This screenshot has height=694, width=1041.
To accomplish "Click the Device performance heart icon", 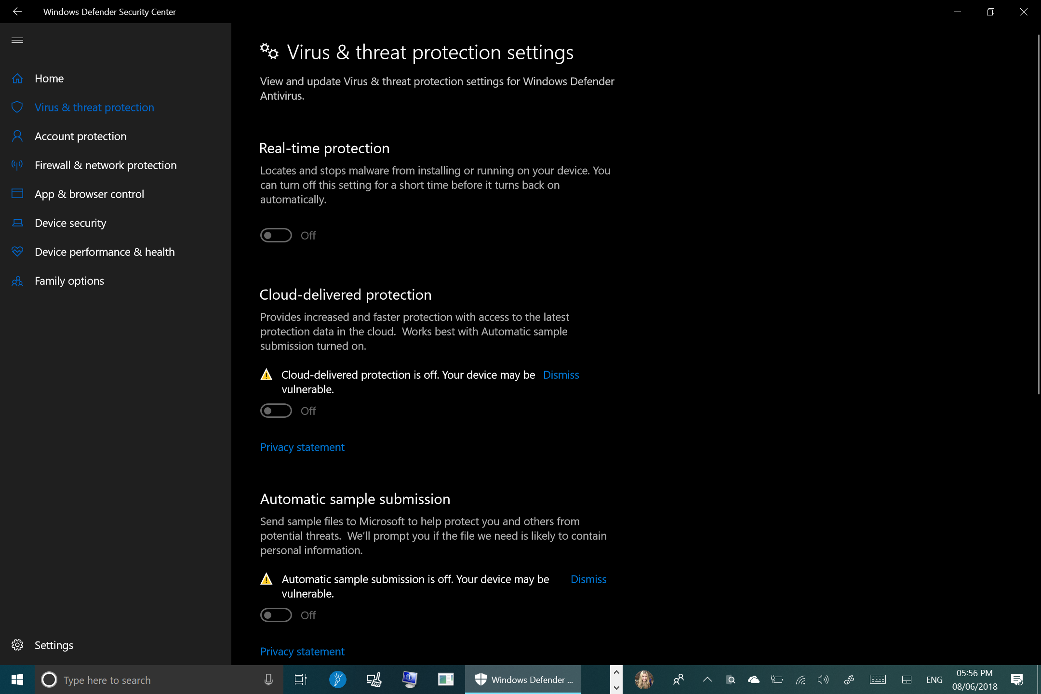I will [17, 252].
